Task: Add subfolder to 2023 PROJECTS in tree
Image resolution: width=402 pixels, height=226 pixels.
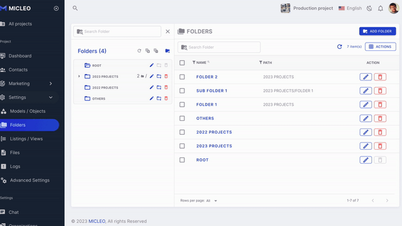Action: [x=159, y=76]
